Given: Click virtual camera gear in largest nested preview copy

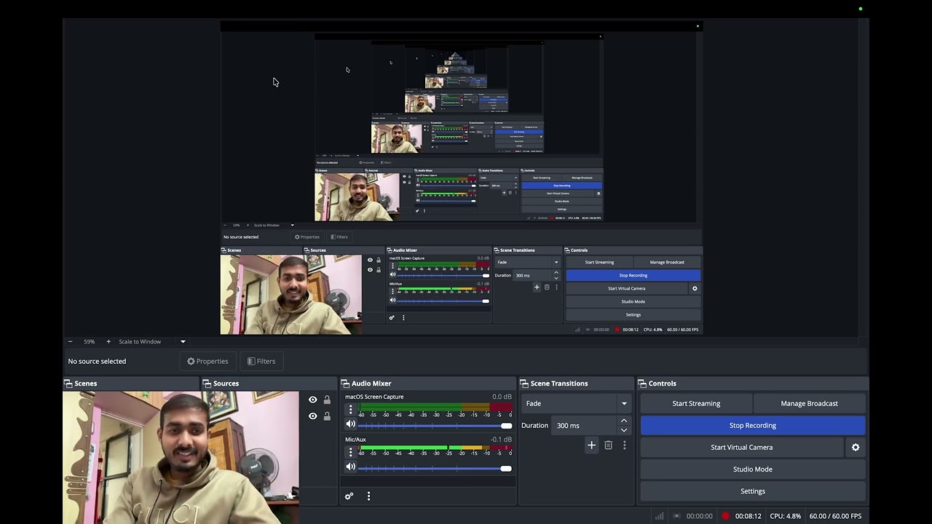Looking at the screenshot, I should tap(695, 288).
